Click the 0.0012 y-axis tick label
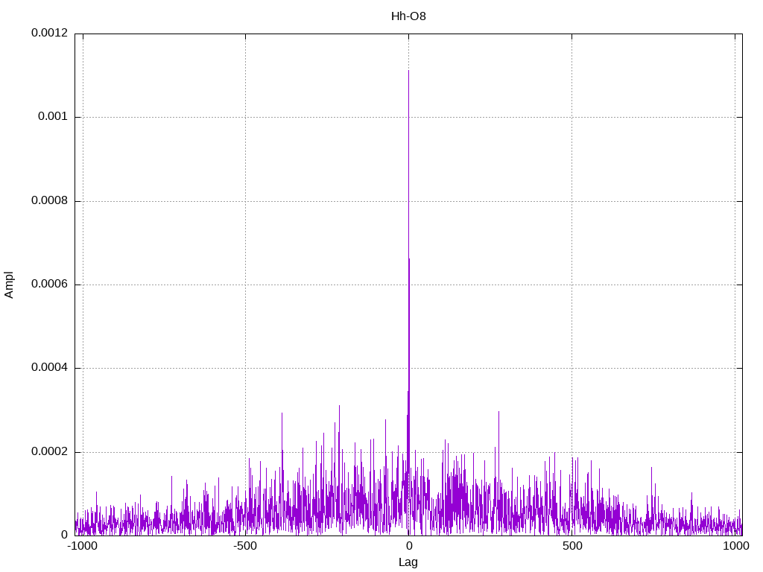The height and width of the screenshot is (572, 763). coord(50,33)
